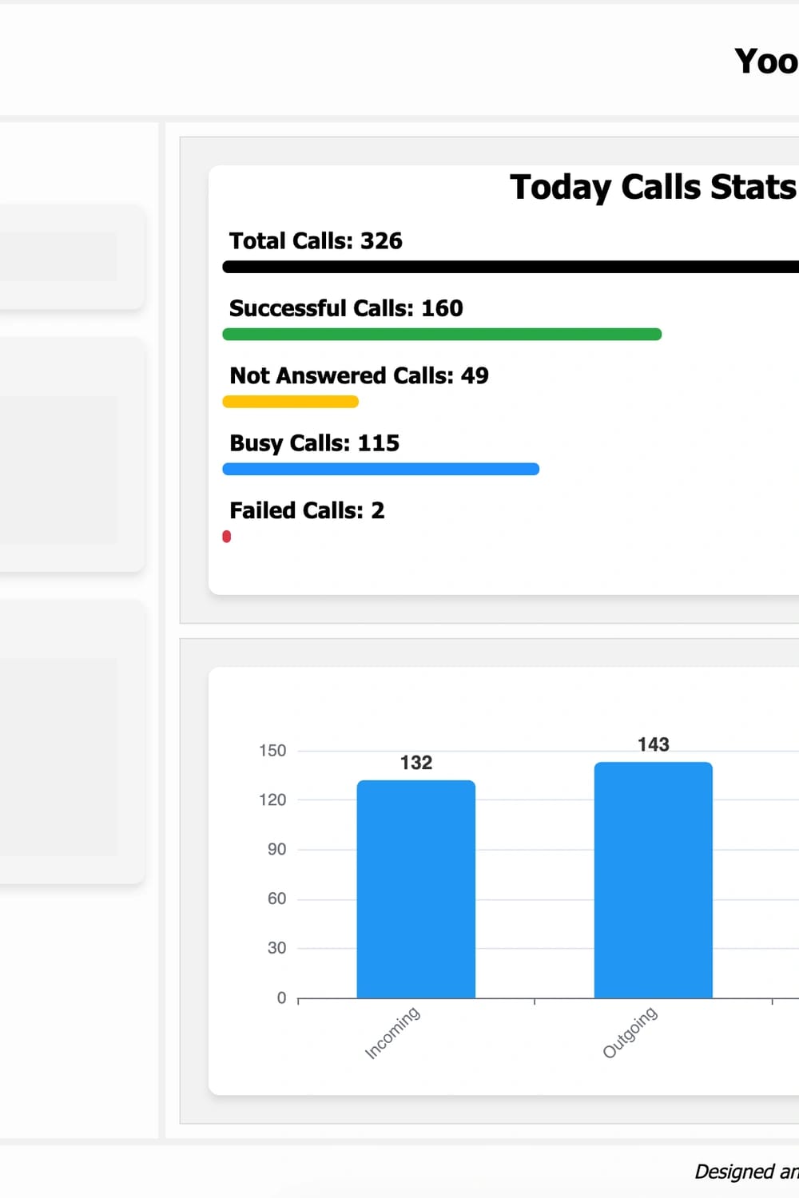Viewport: 799px width, 1198px height.
Task: Select the Successful Calls: 160 stat
Action: 345,308
